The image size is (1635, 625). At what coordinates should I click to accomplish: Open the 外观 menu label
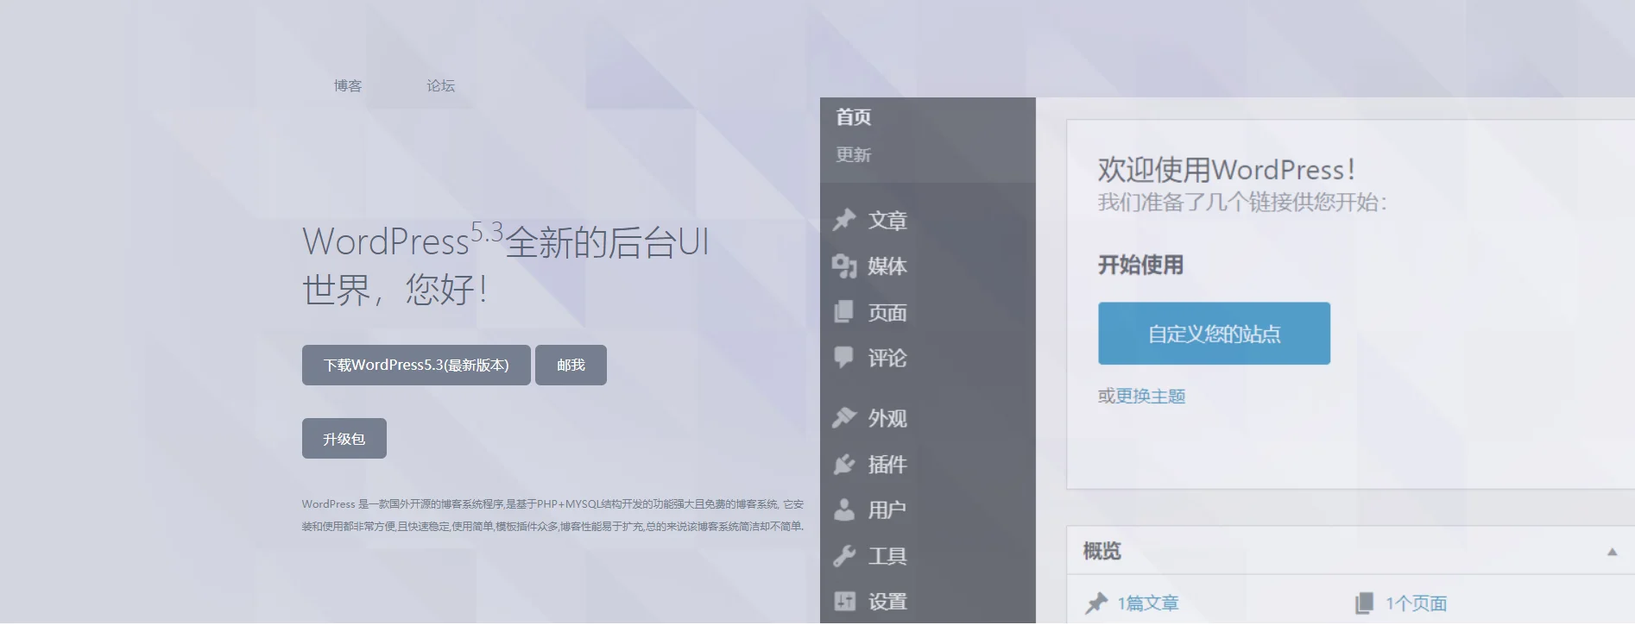coord(887,419)
